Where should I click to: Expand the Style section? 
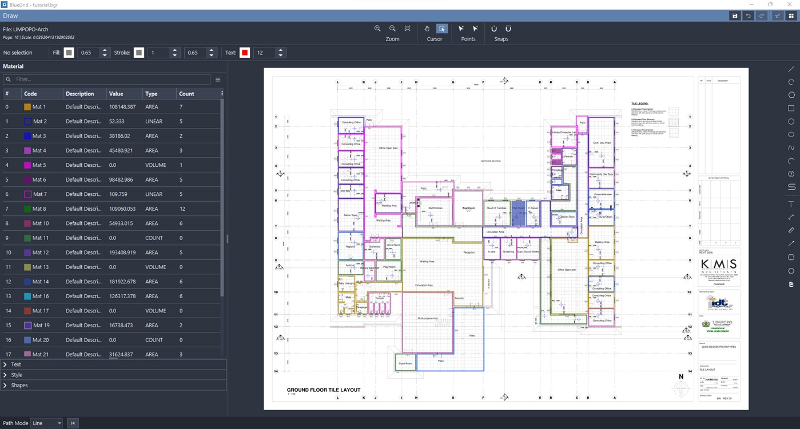pos(17,375)
